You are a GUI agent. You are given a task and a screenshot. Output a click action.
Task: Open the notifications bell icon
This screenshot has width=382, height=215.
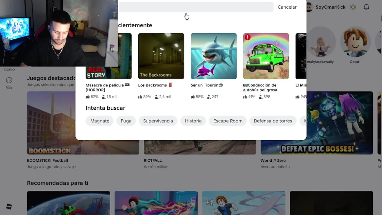coord(366,7)
